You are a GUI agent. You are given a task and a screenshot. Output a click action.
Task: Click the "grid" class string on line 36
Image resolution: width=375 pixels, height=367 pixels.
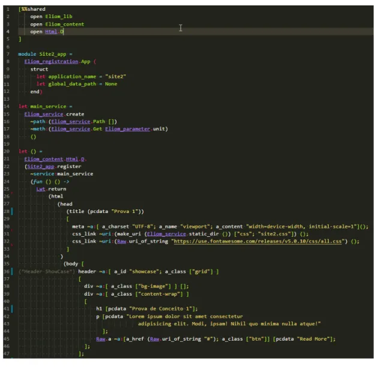pyautogui.click(x=201, y=272)
